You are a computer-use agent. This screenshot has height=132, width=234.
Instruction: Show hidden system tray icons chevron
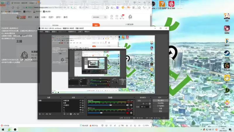(201, 130)
